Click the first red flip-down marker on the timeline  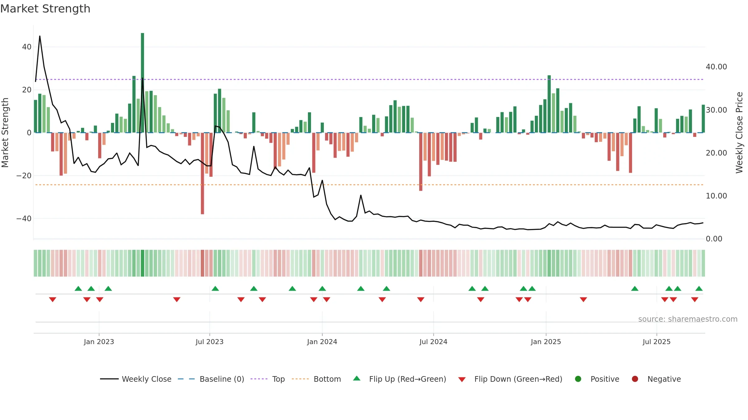tap(52, 300)
